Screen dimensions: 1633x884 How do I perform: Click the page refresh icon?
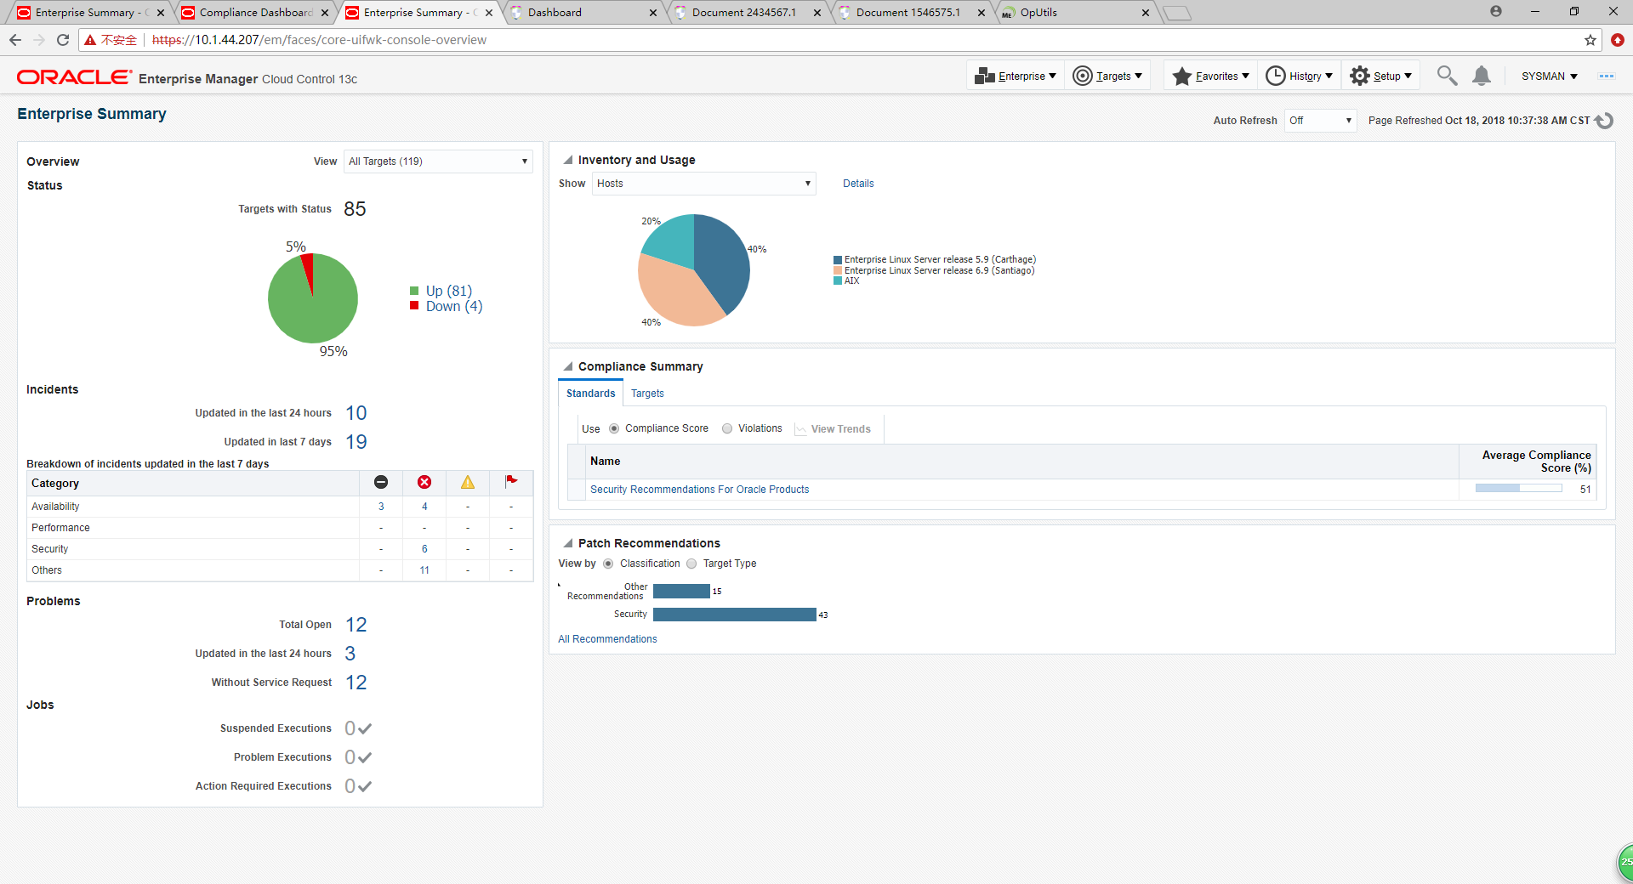point(1604,121)
